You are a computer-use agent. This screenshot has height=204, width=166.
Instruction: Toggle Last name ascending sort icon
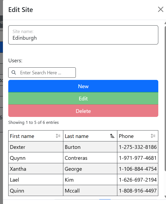(x=112, y=136)
